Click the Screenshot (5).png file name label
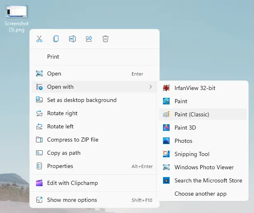The width and height of the screenshot is (254, 213). 17,27
